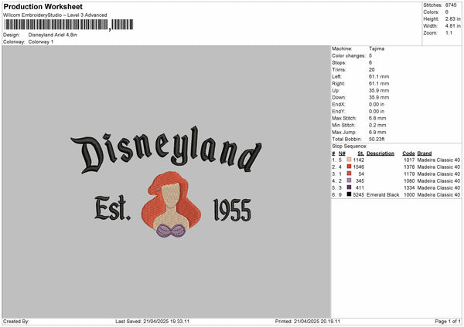
Task: Click thread code '1080'
Action: click(409, 181)
